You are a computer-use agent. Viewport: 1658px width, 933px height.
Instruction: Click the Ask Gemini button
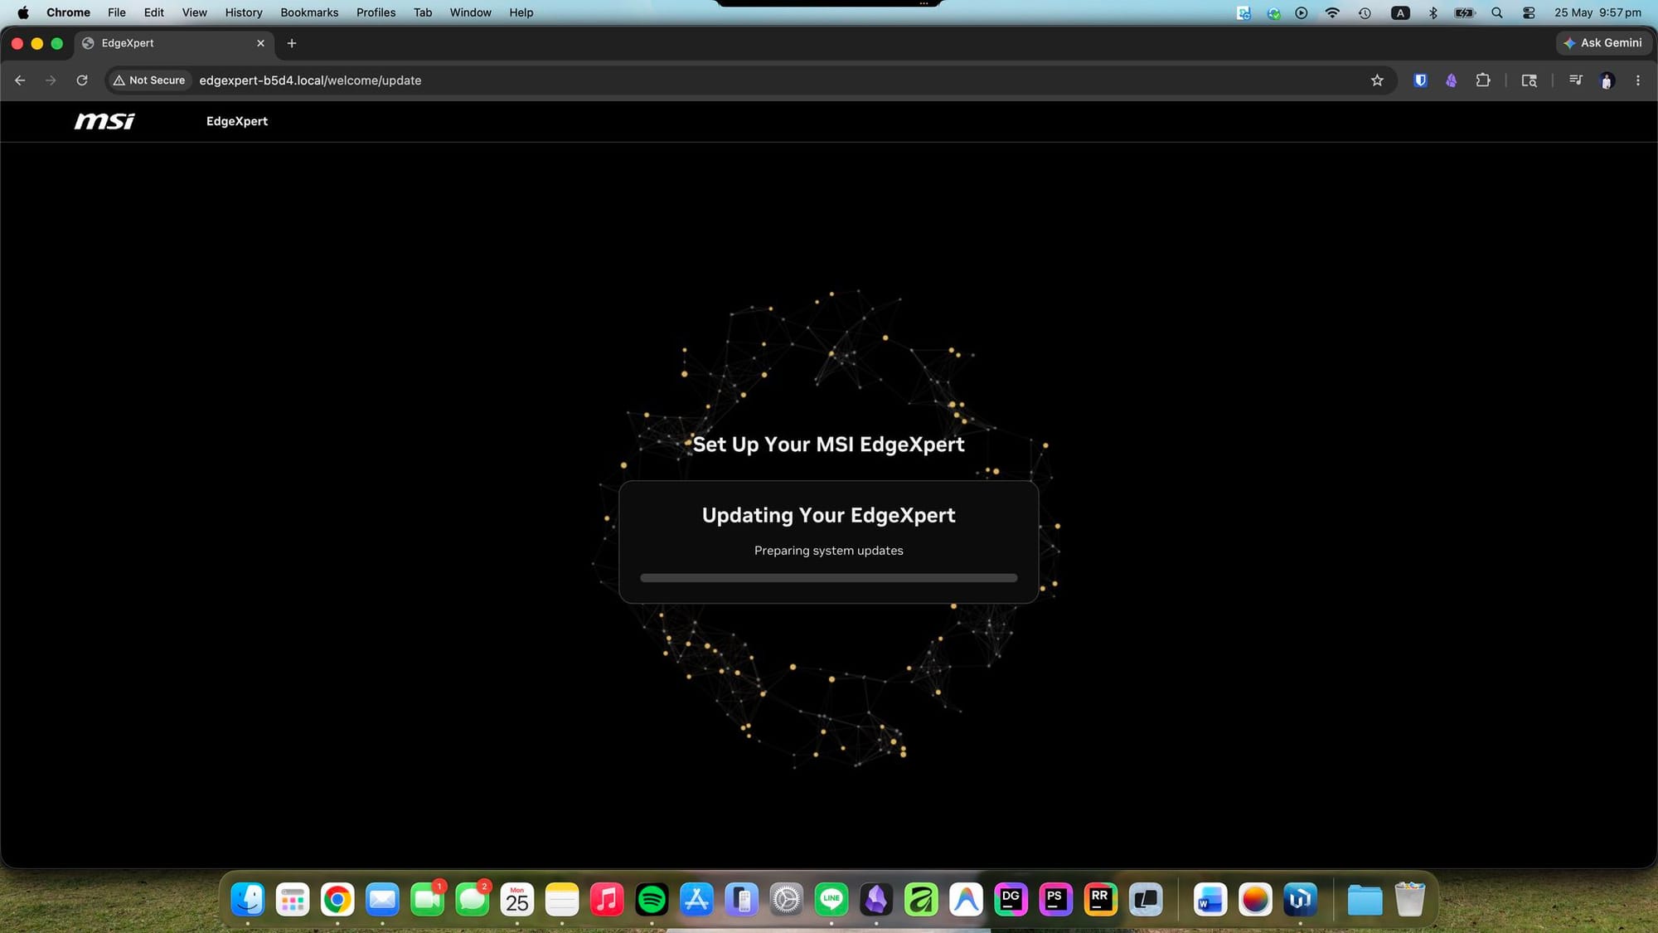coord(1602,43)
